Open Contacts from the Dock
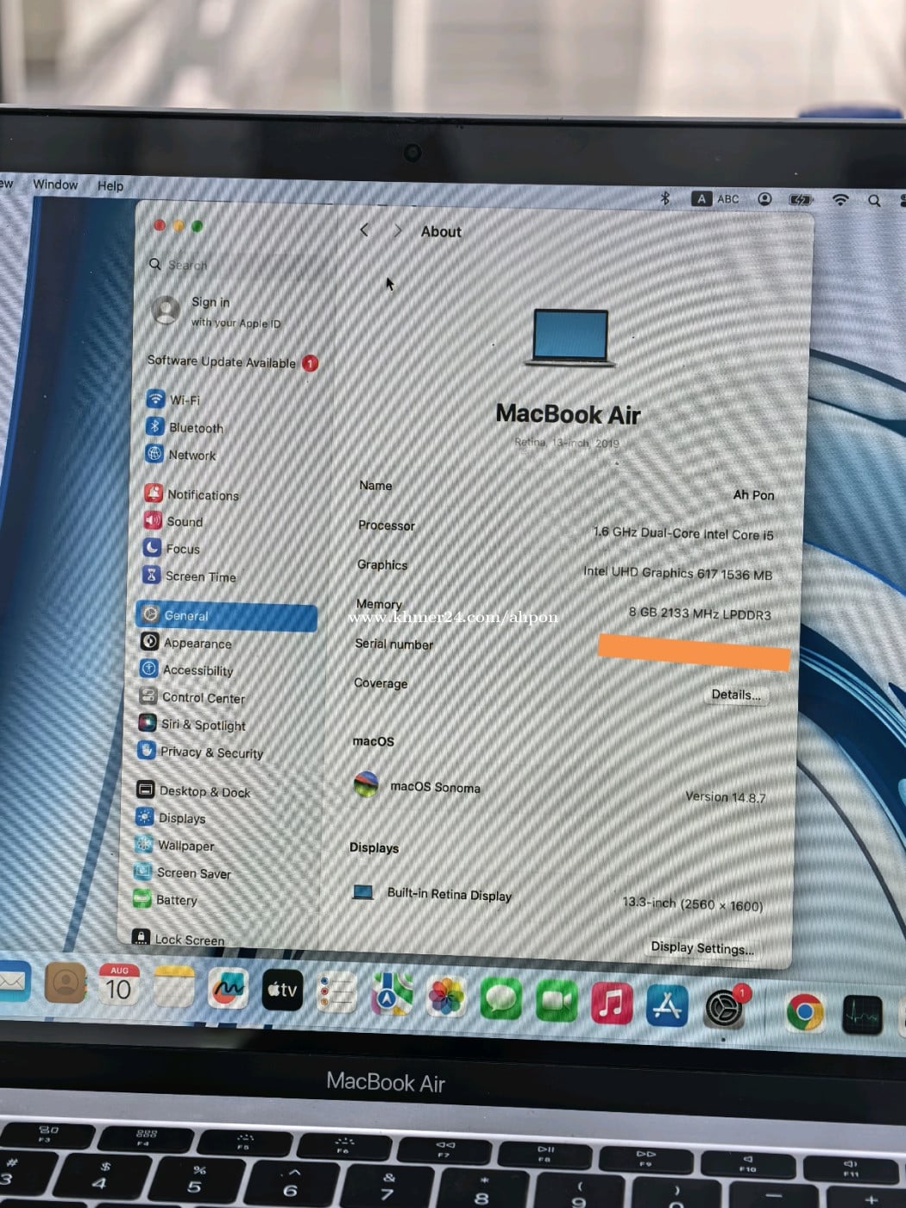This screenshot has width=906, height=1208. tap(66, 982)
